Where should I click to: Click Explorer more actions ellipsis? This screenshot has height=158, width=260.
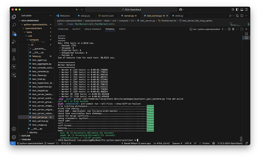(50, 15)
